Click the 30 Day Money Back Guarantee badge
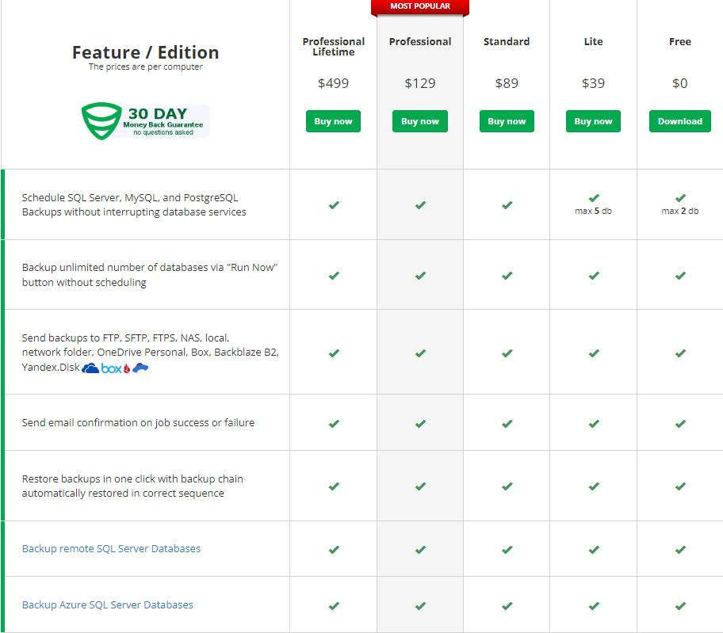The width and height of the screenshot is (723, 633). coord(145,120)
